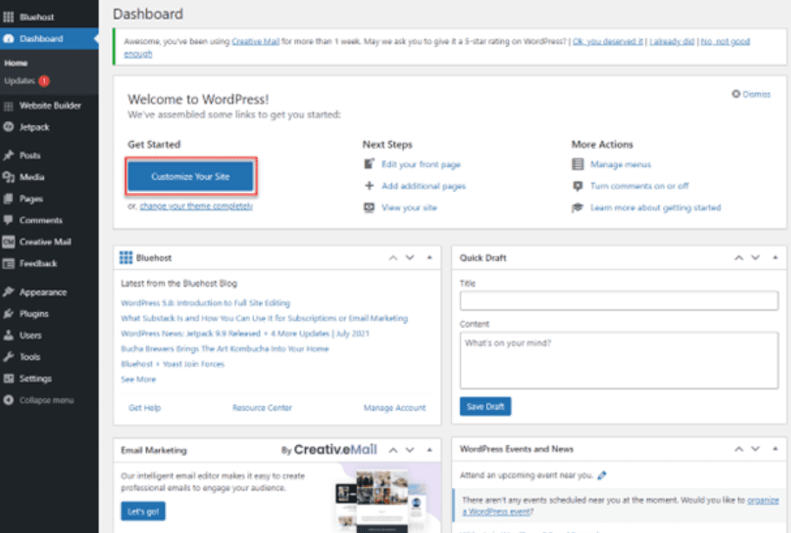Screen dimensions: 791x533
Task: Click the Bluehost grid icon in sidebar
Action: [x=9, y=17]
